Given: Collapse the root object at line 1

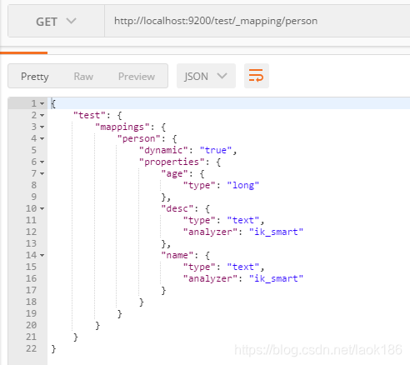Looking at the screenshot, I should click(42, 103).
